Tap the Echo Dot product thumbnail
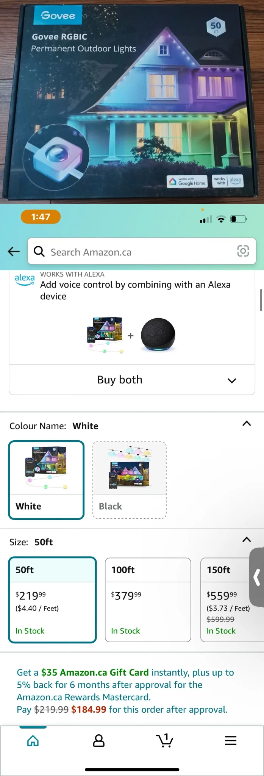Image resolution: width=264 pixels, height=776 pixels. point(158,335)
